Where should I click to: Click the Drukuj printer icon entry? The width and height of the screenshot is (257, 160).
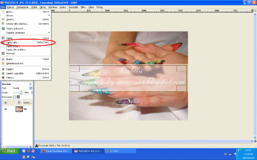click(x=3, y=59)
